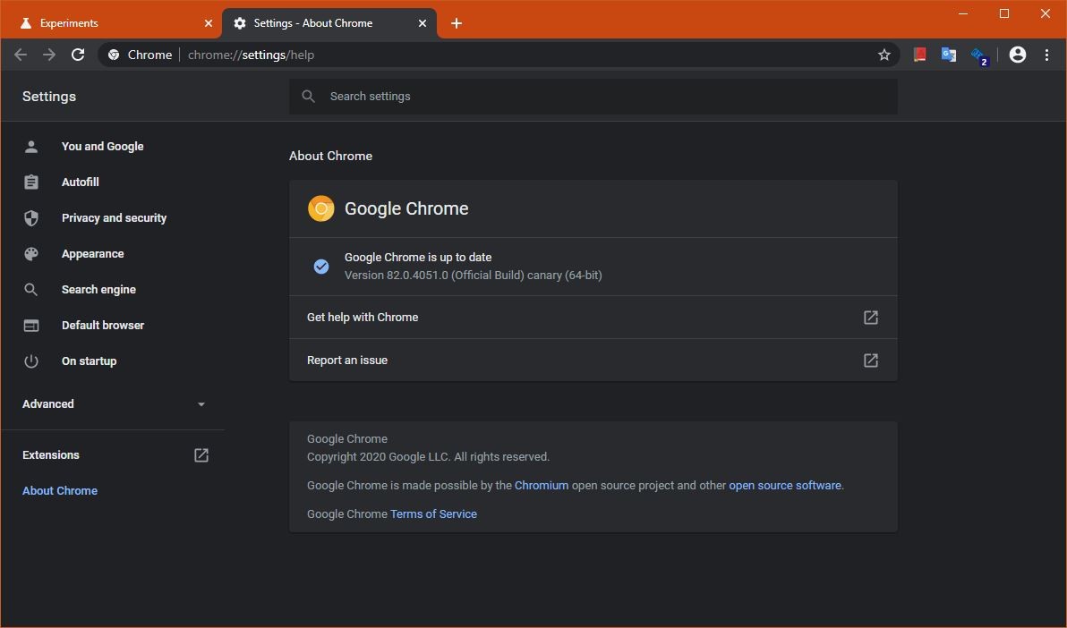Click the On startup power icon
1067x628 pixels.
click(31, 361)
